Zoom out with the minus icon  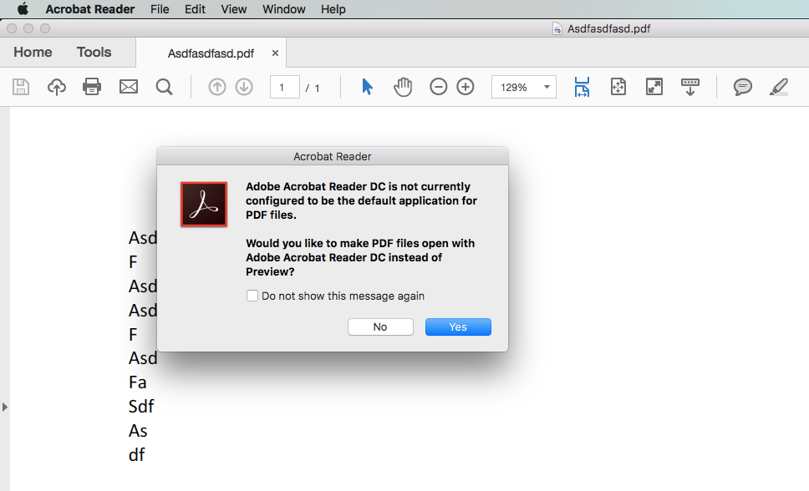[x=439, y=87]
